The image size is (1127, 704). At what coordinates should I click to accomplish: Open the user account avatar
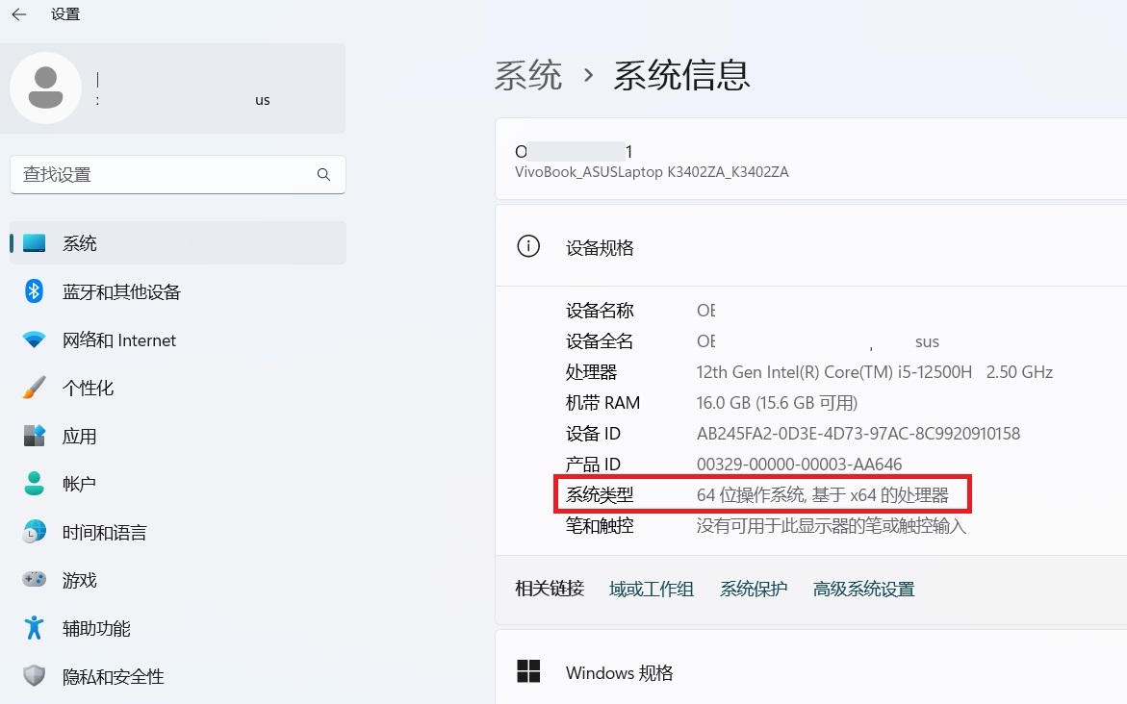pos(45,88)
